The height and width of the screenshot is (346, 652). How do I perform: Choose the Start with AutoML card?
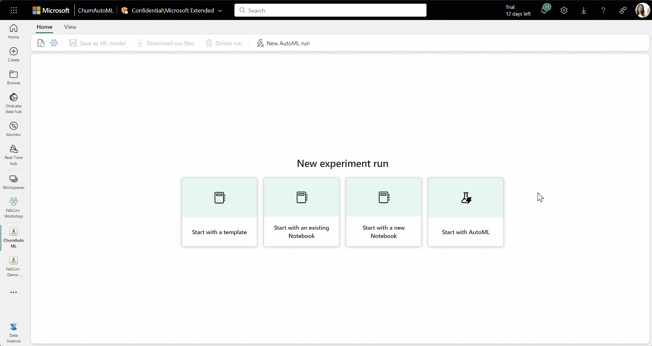click(466, 212)
